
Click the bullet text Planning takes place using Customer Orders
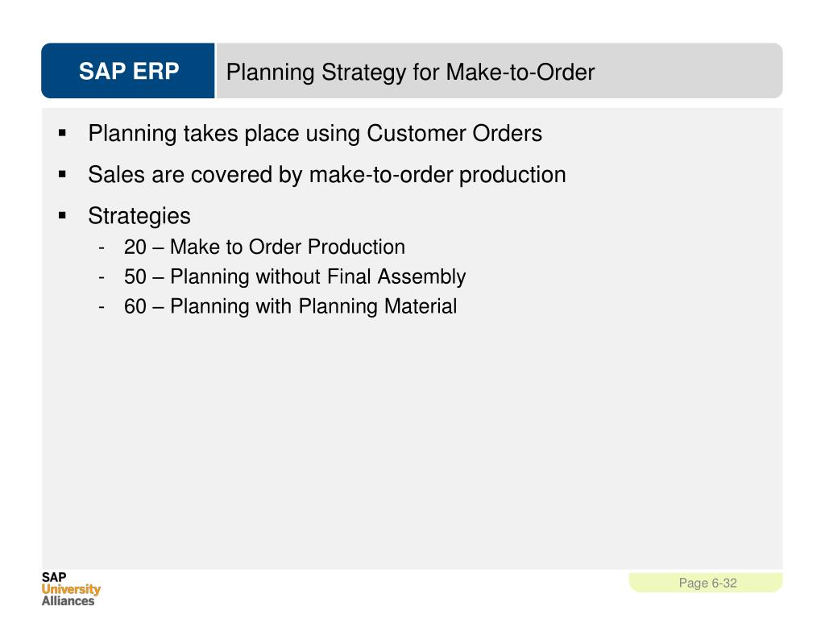point(315,134)
